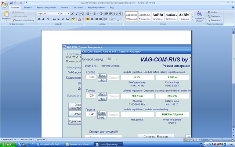Open the Change Case (Aa) dropdown
This screenshot has height=147, width=235.
68,19
